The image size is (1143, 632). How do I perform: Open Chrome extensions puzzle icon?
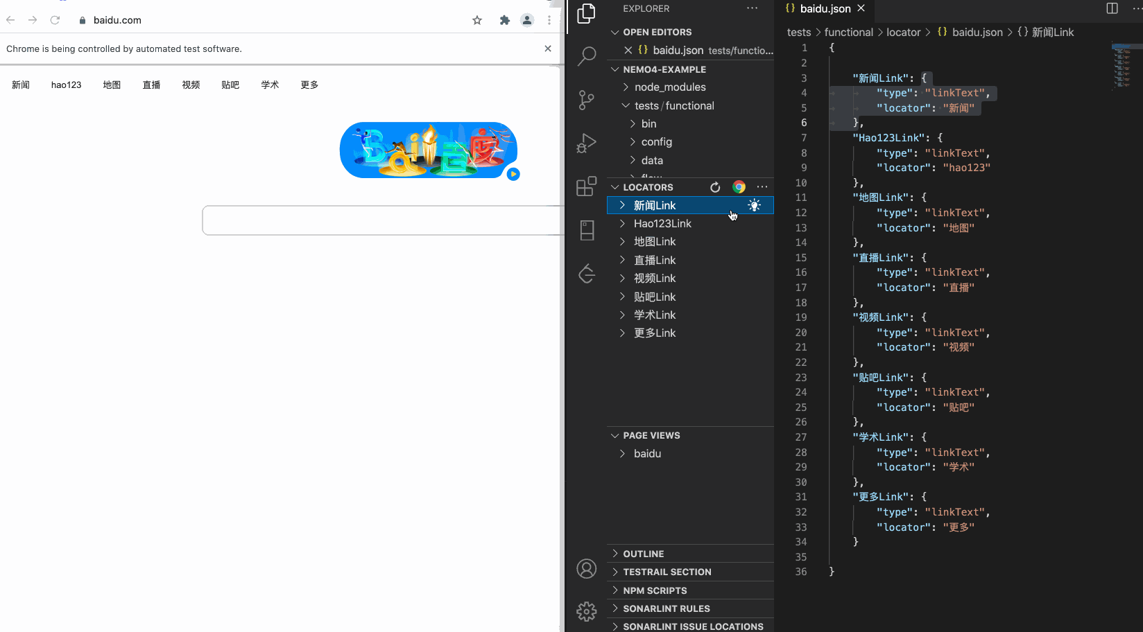click(505, 20)
